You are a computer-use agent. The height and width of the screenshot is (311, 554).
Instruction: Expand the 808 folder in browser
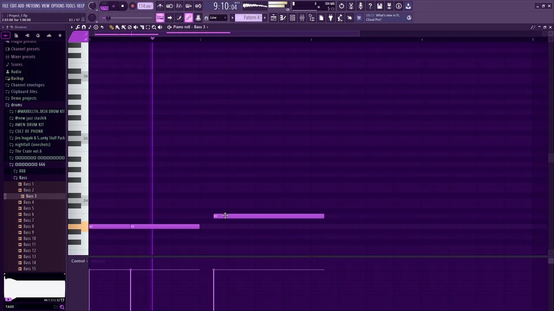pyautogui.click(x=22, y=171)
